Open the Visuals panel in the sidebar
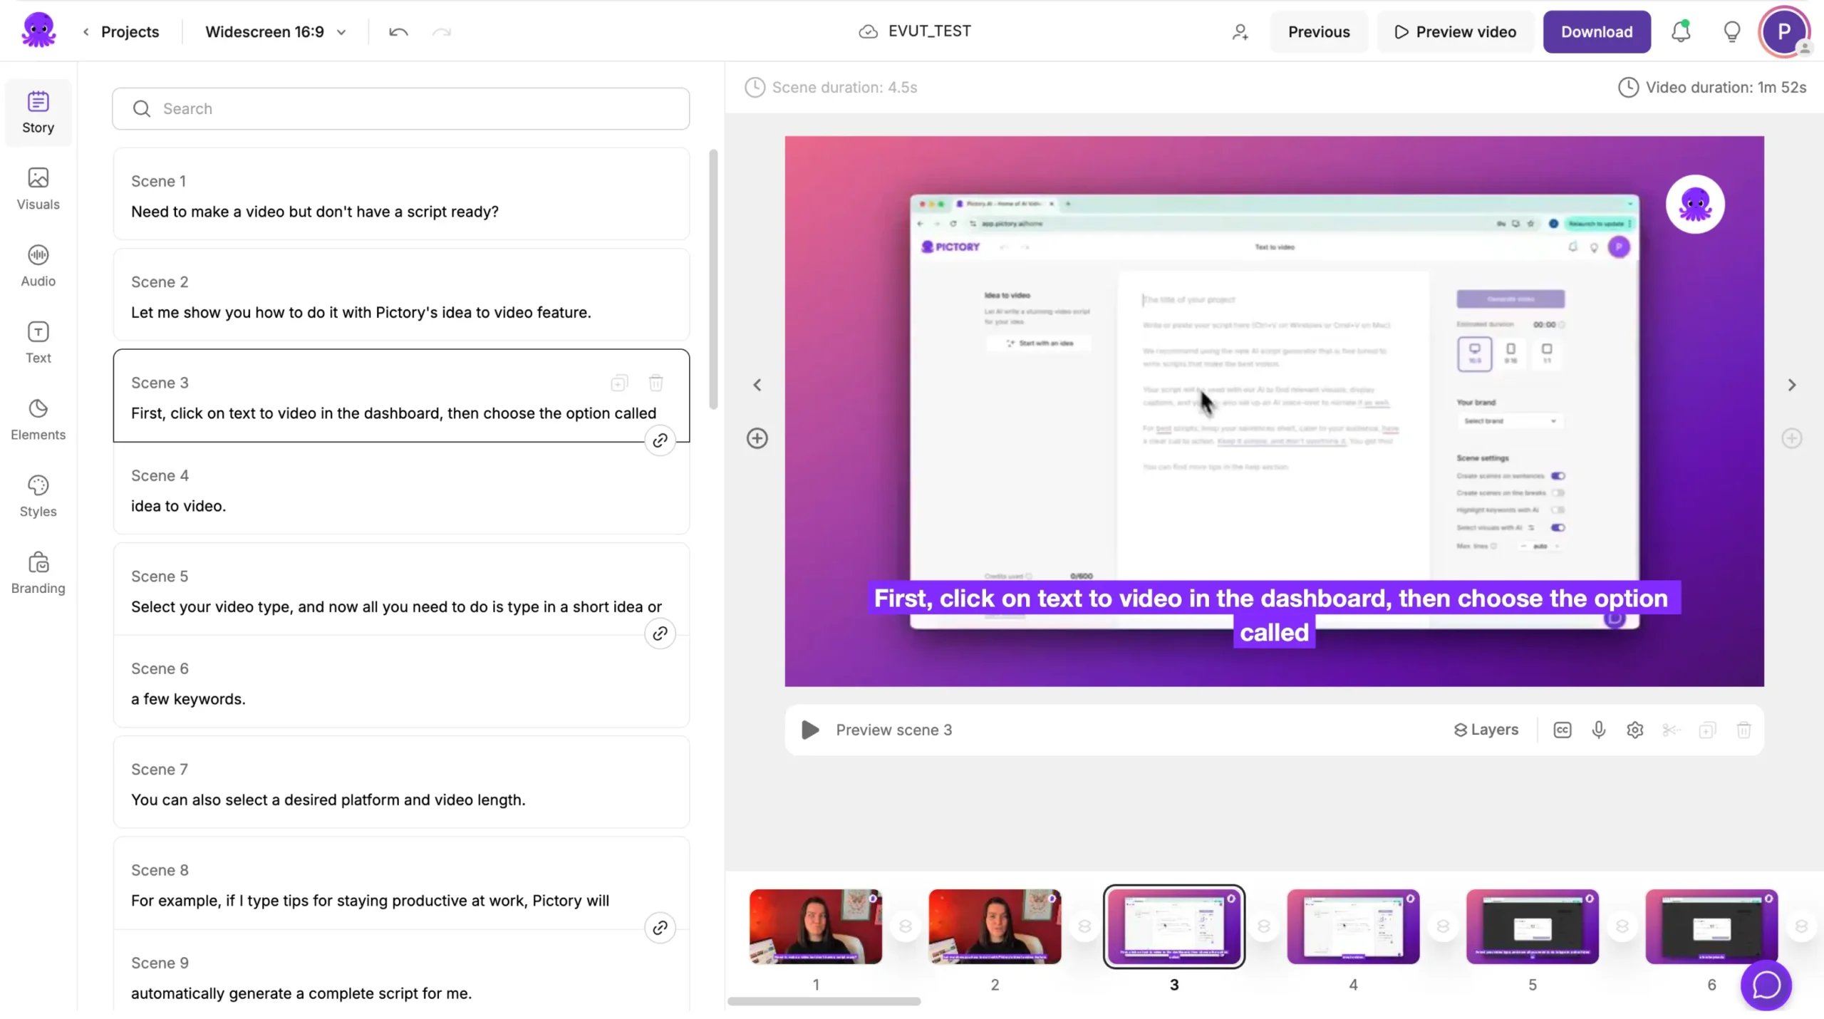1824x1019 pixels. 38,189
